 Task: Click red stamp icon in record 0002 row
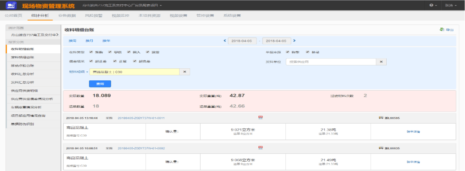tap(260, 148)
